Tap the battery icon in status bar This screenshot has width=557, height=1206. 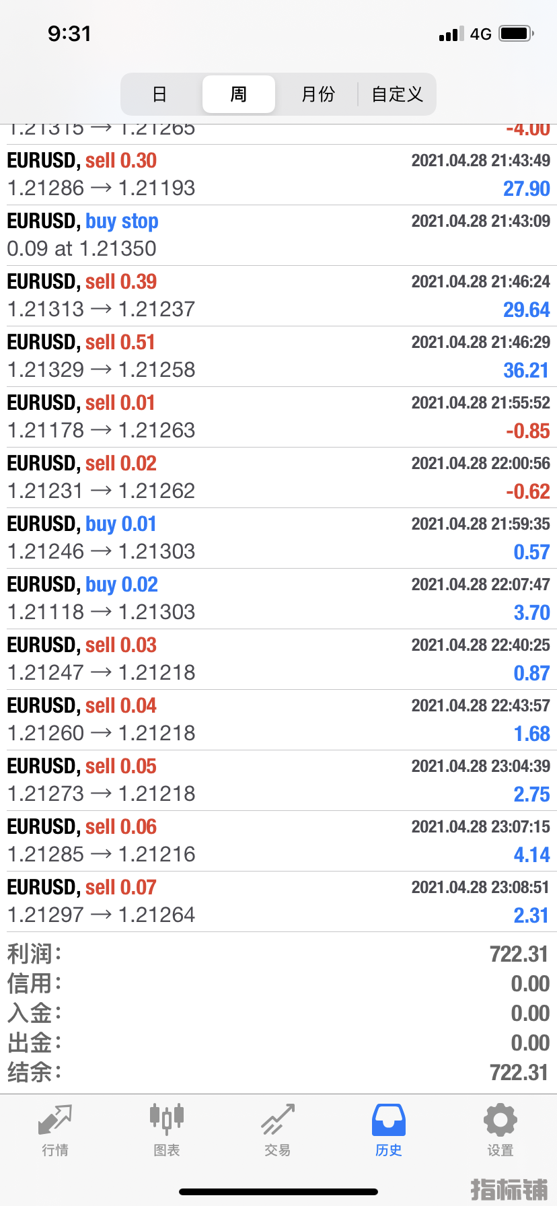(x=516, y=34)
